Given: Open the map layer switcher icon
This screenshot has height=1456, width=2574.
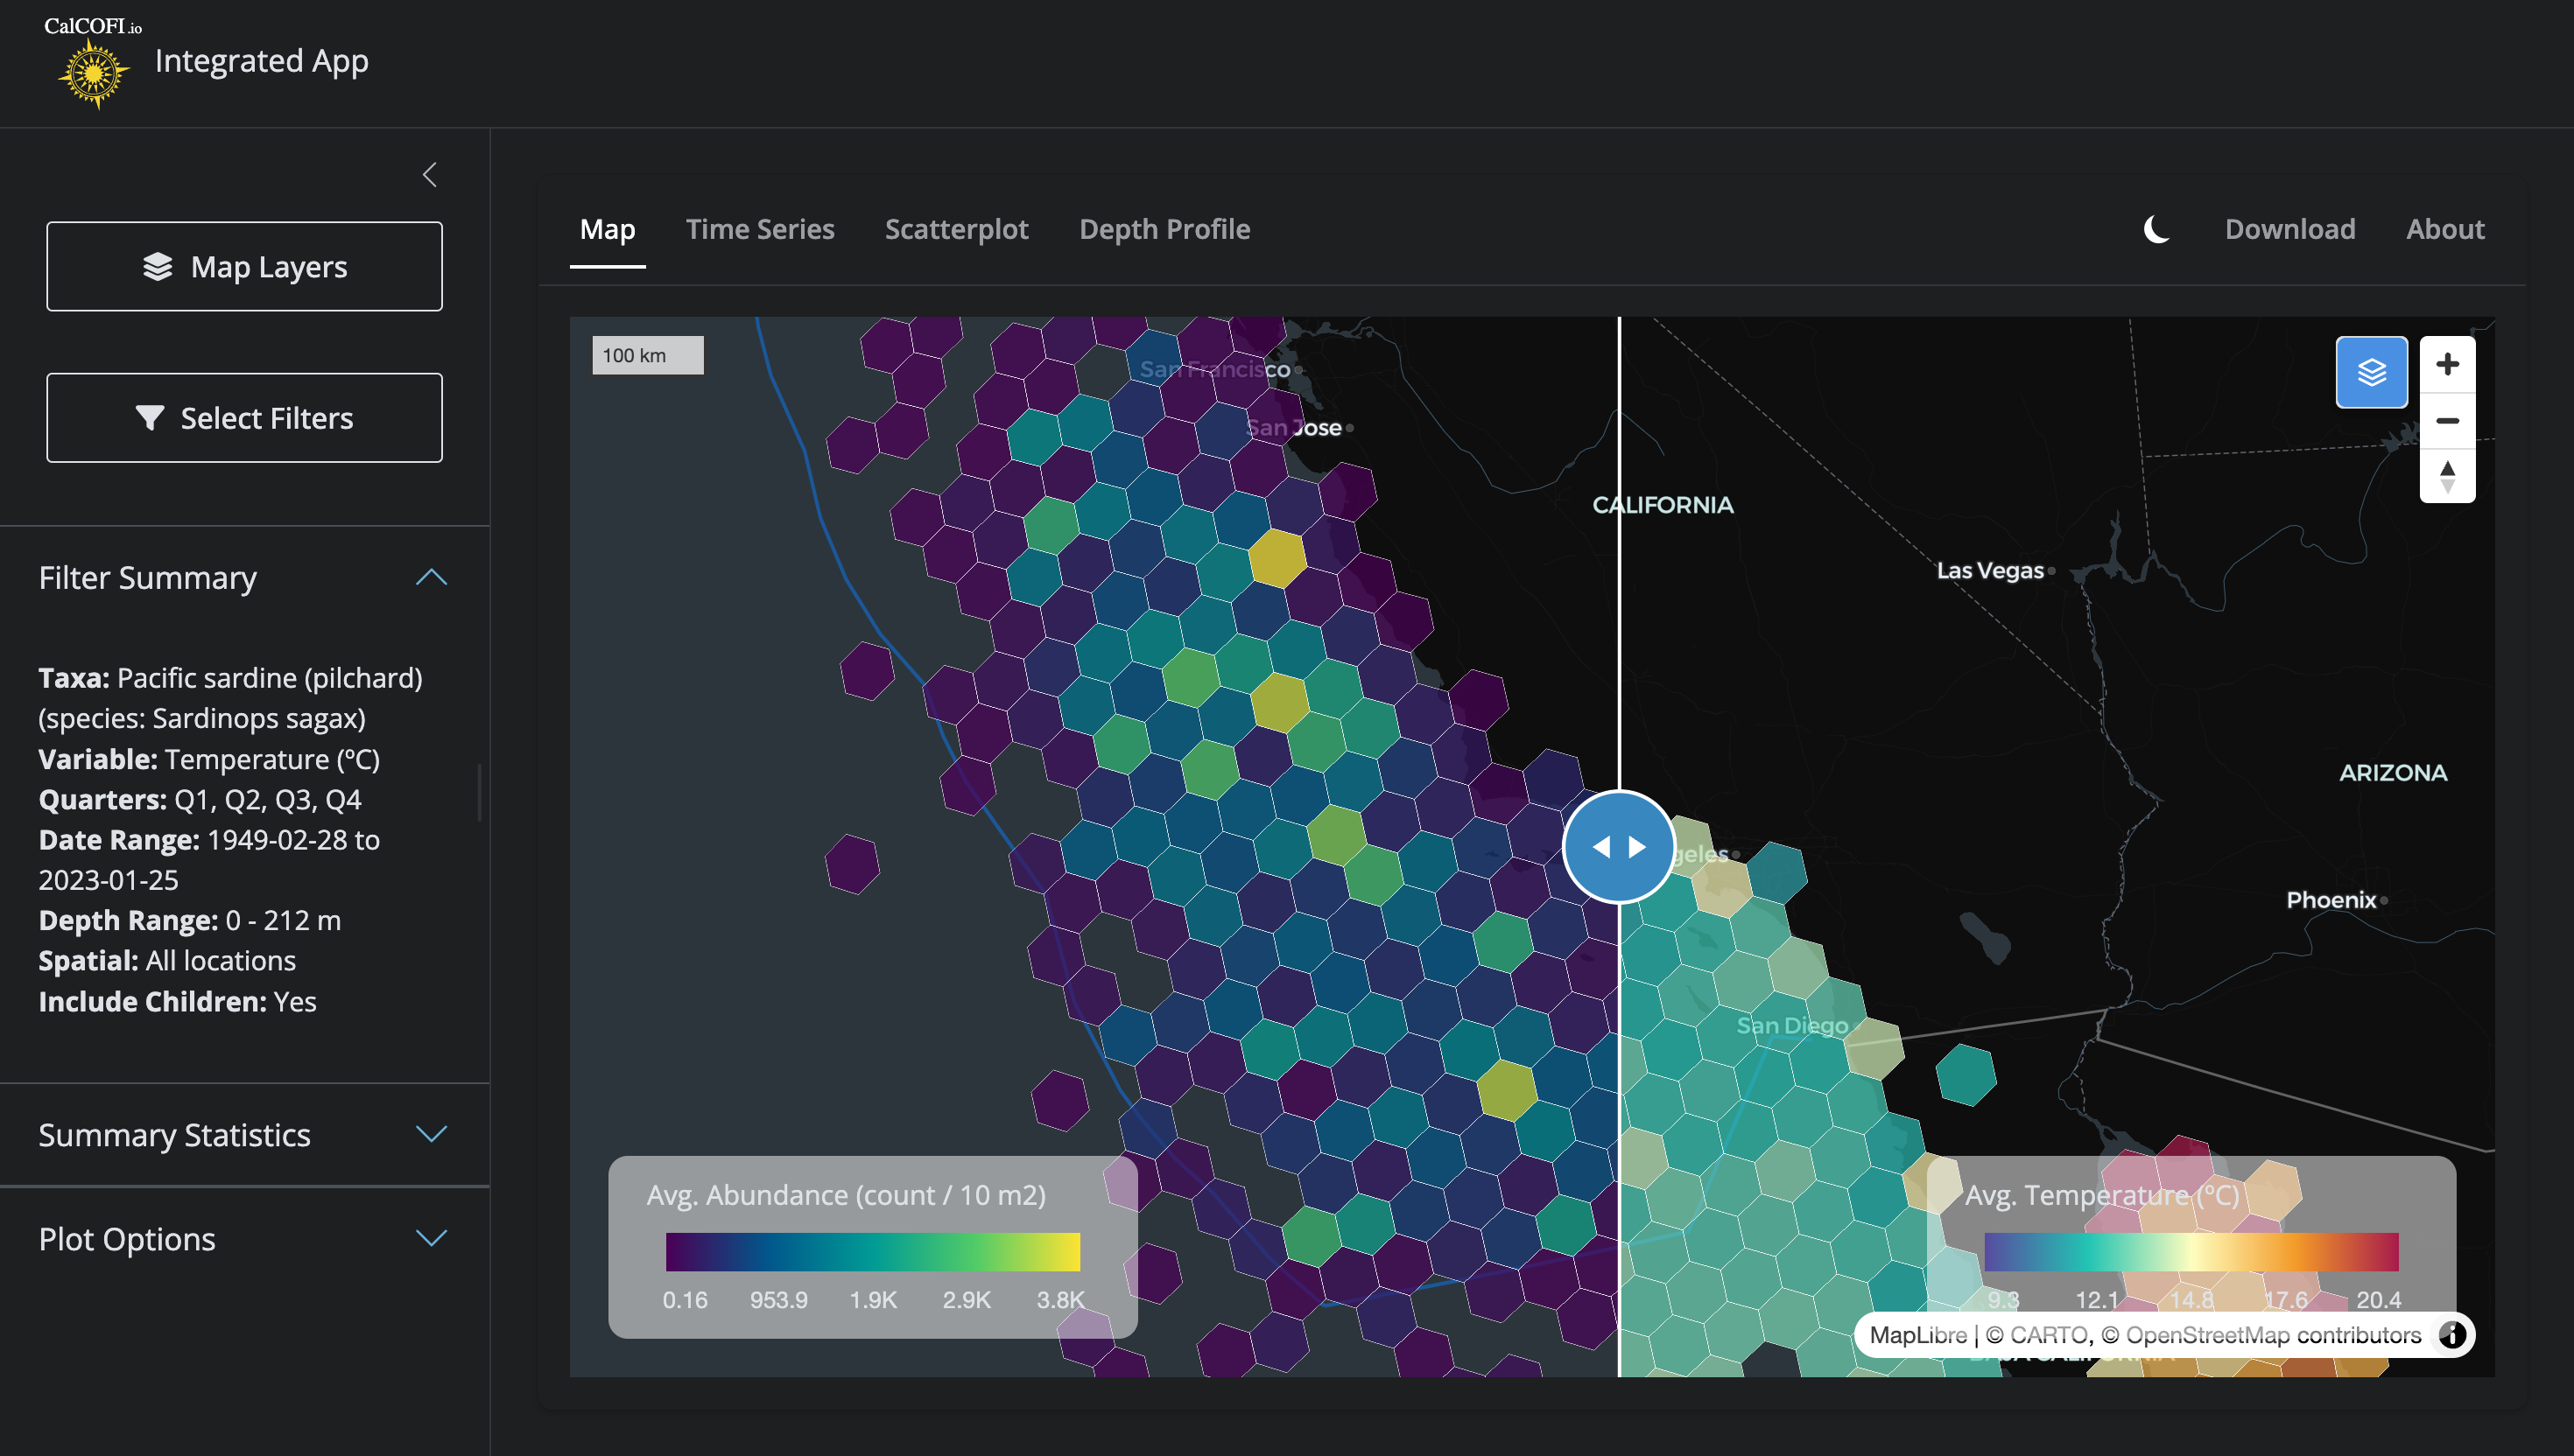Looking at the screenshot, I should click(2371, 372).
